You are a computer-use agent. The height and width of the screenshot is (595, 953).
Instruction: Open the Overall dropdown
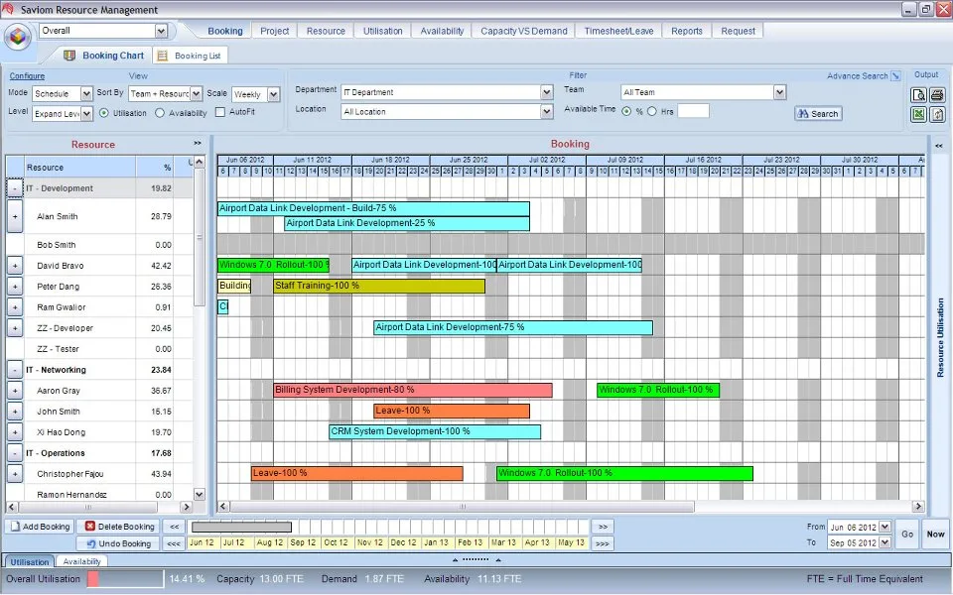click(161, 31)
